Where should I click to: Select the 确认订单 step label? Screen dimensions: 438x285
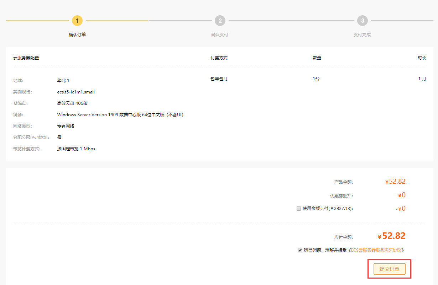(x=77, y=35)
